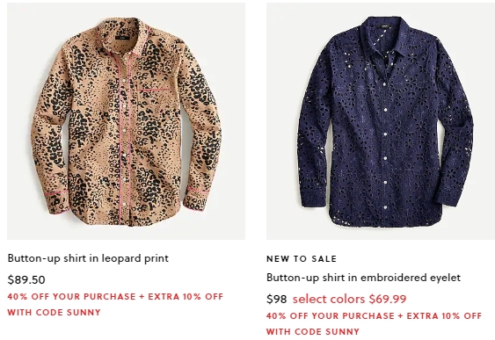Click 'WITH CODE SUNNY' text below leopard shirt
Image resolution: width=495 pixels, height=340 pixels.
point(54,313)
